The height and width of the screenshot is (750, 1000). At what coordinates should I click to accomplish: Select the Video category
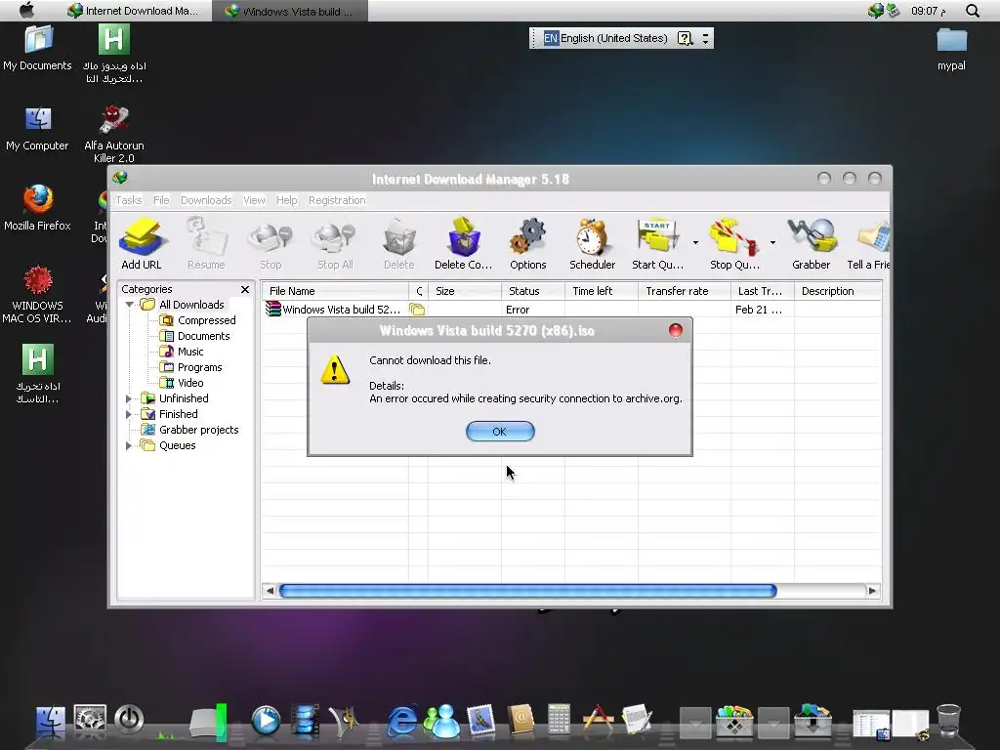pyautogui.click(x=182, y=383)
